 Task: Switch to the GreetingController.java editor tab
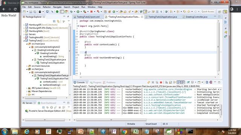[x=196, y=17]
